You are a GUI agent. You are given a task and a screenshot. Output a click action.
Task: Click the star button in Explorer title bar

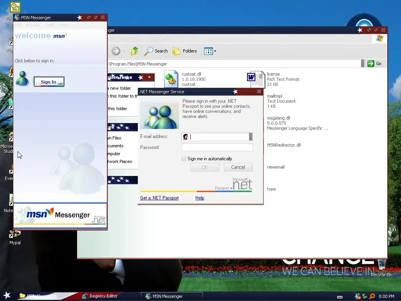click(360, 30)
